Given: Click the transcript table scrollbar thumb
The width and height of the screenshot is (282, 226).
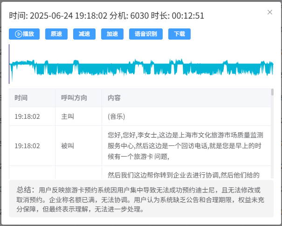Looking at the screenshot, I should (272, 92).
